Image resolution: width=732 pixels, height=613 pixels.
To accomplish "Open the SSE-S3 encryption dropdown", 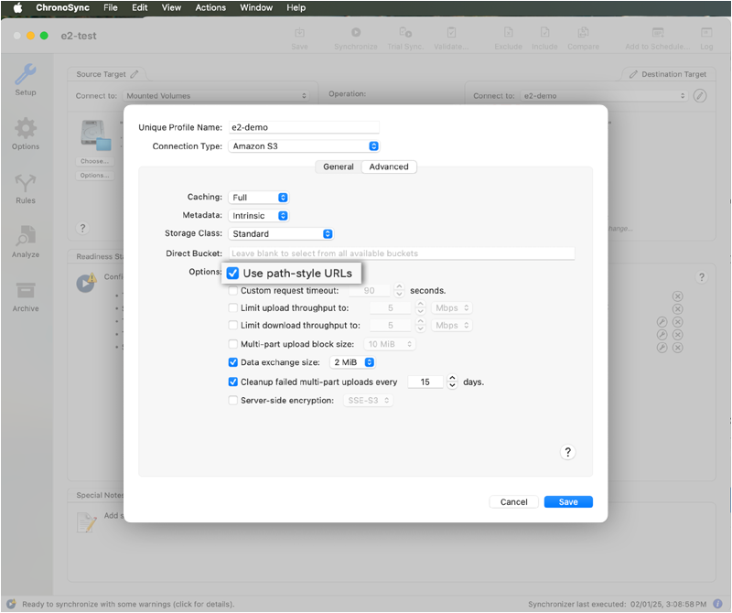I will click(x=368, y=400).
